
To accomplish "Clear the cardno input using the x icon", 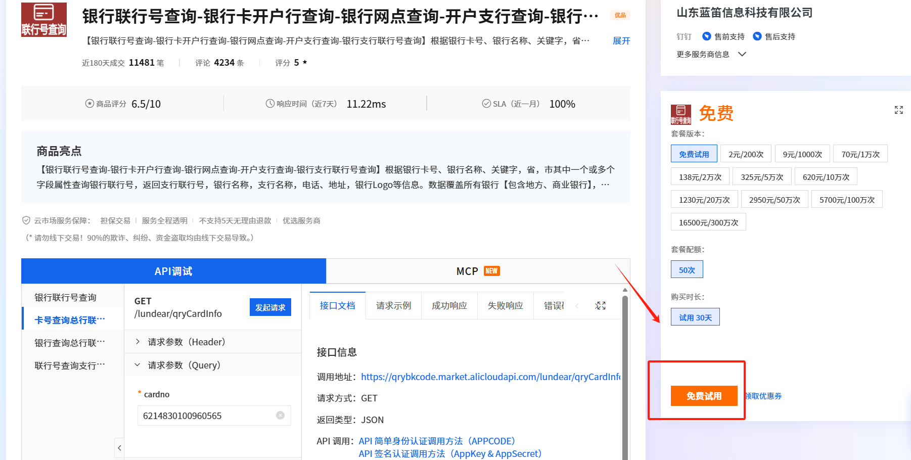I will 281,415.
